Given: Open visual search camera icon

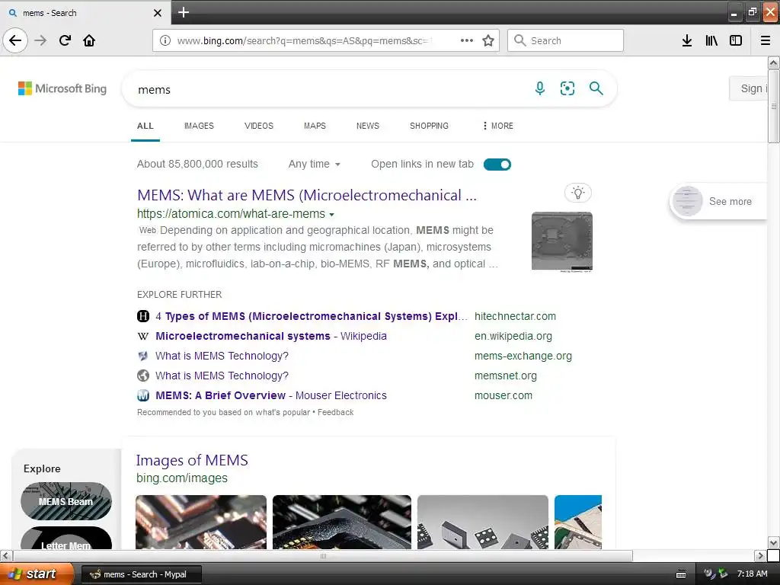Looking at the screenshot, I should pos(567,88).
